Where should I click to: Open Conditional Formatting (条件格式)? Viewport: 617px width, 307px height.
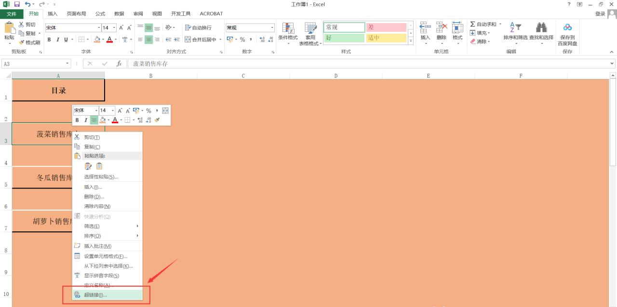[x=288, y=34]
